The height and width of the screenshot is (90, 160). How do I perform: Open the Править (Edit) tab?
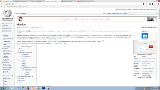point(109,13)
